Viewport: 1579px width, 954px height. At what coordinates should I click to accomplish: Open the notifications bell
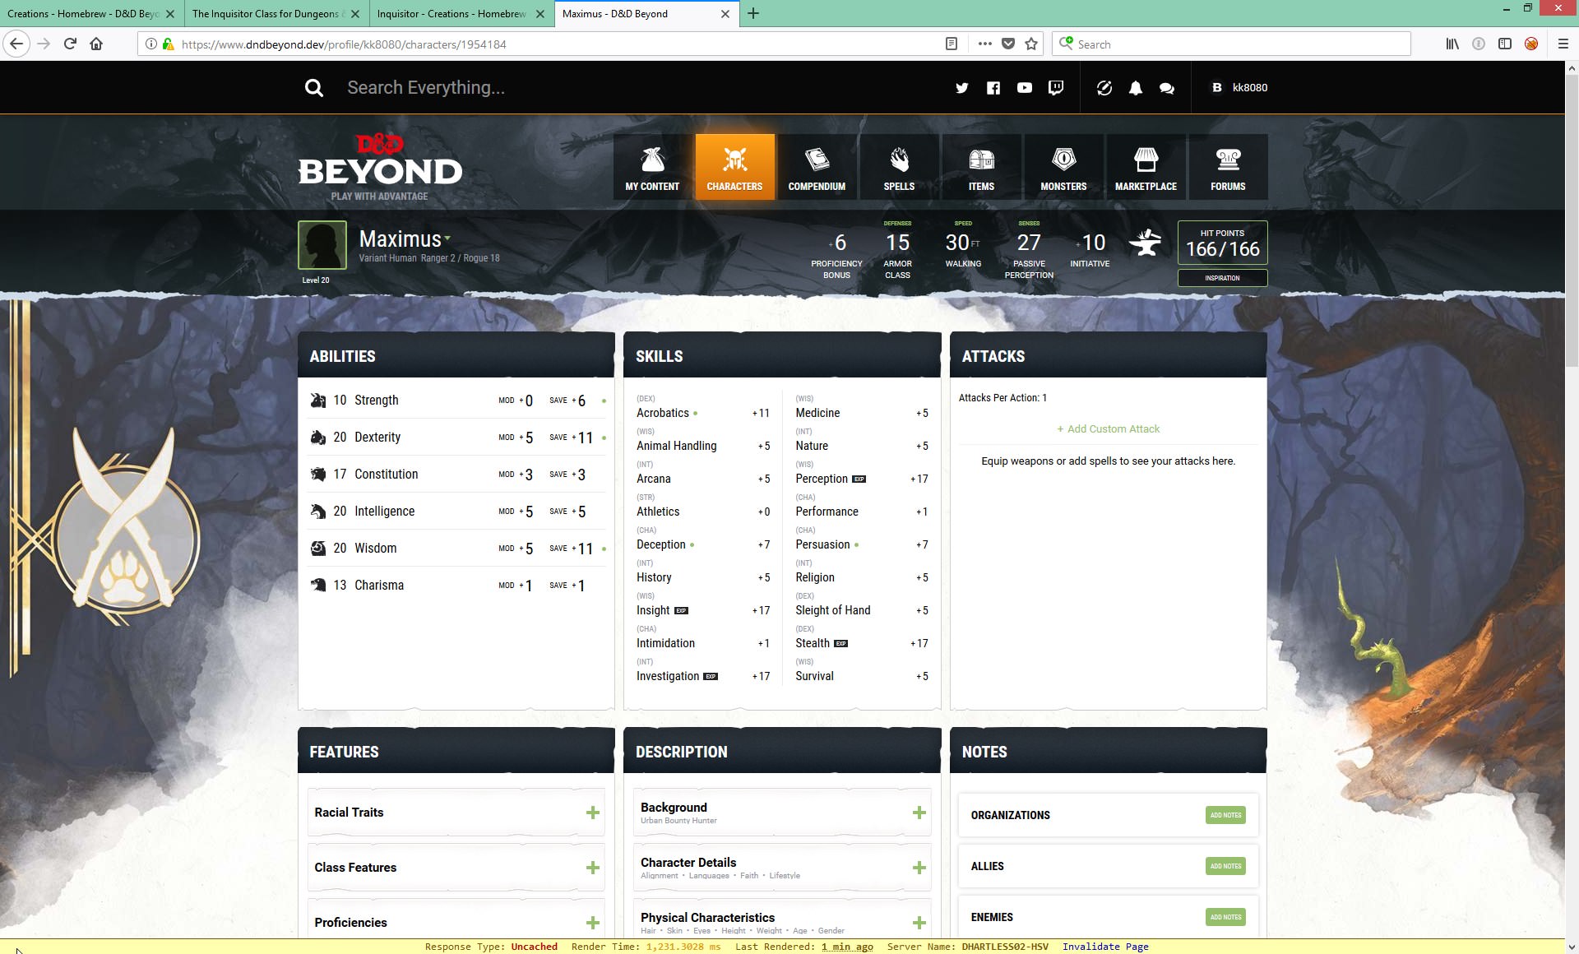pos(1135,88)
